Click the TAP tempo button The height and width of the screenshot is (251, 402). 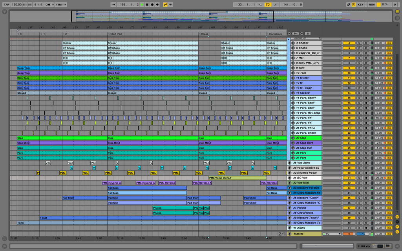(x=6, y=4)
